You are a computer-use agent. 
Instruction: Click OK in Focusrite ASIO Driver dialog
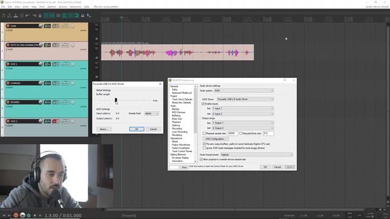(x=136, y=129)
